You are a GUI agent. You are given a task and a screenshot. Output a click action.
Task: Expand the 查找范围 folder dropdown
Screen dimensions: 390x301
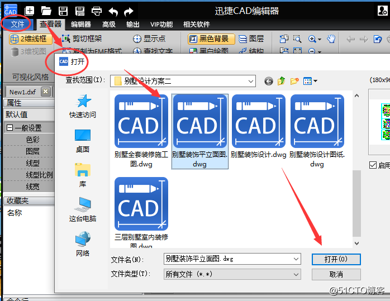click(x=251, y=81)
